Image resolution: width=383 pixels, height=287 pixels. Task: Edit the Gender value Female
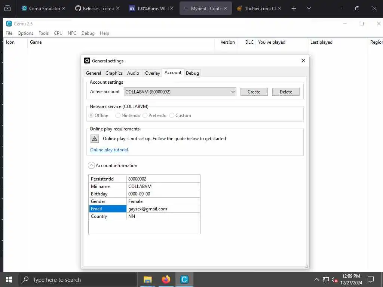click(163, 201)
